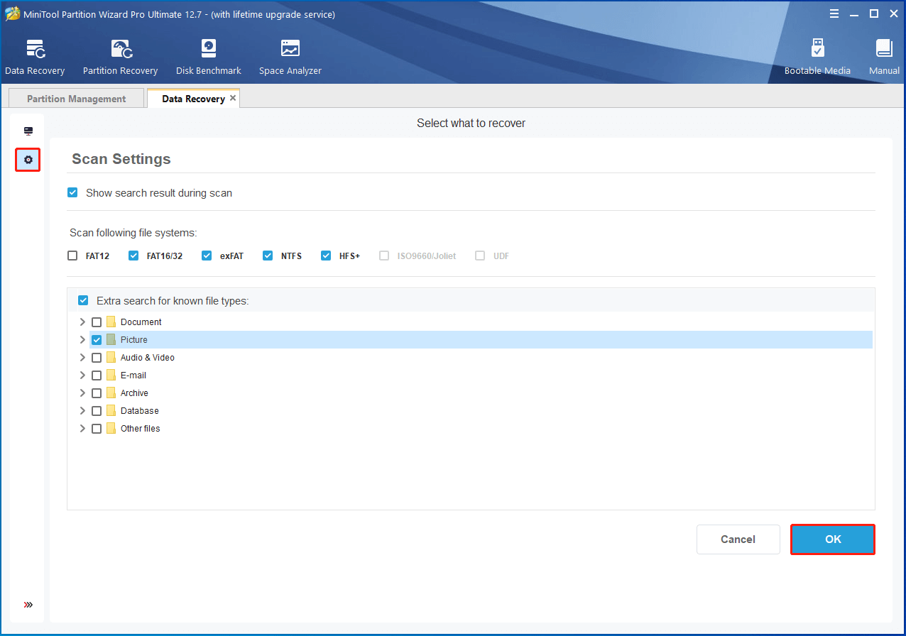Create Bootable Media
The width and height of the screenshot is (906, 636).
(x=817, y=57)
